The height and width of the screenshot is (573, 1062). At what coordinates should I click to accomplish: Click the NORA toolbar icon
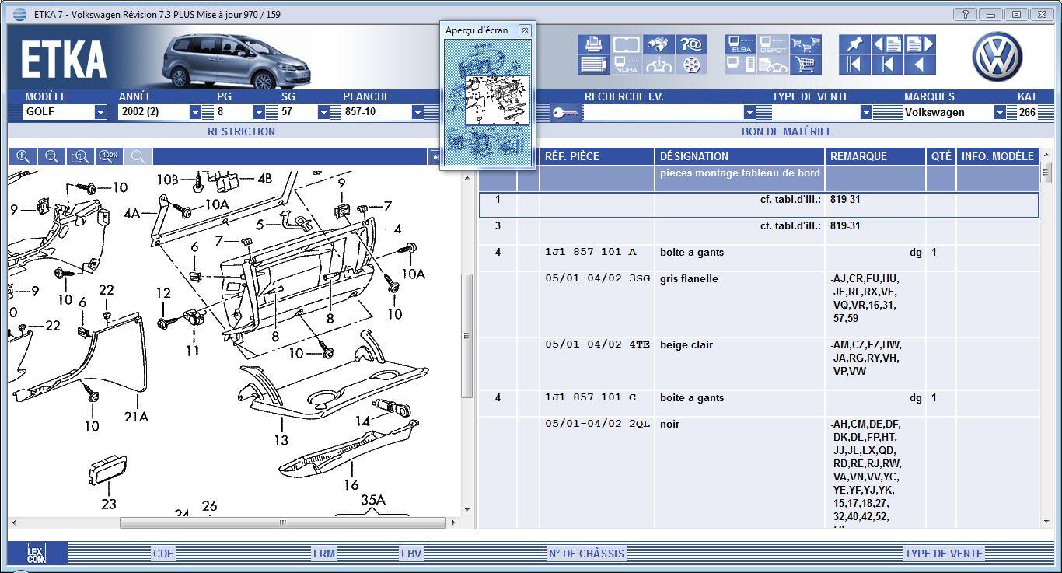626,65
